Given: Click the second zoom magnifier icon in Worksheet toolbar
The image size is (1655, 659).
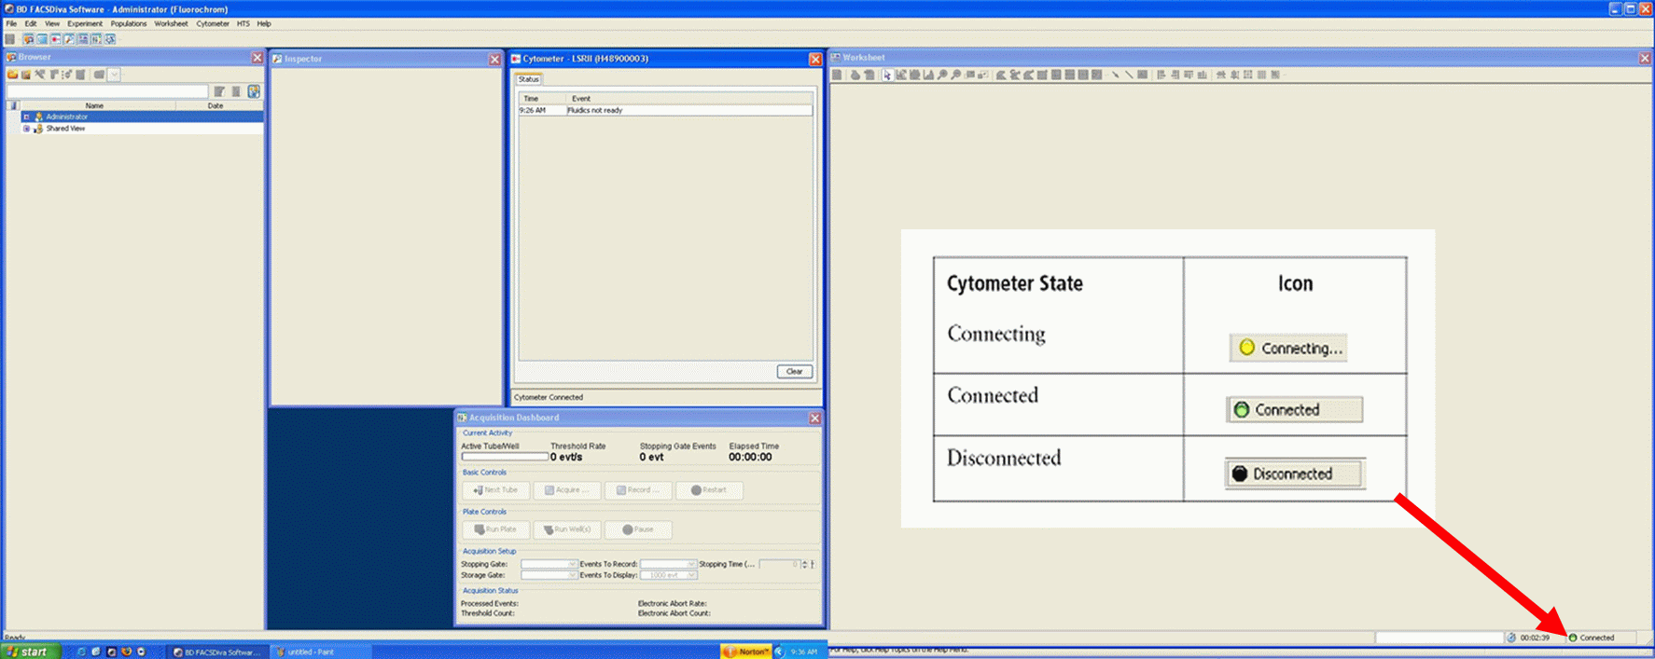Looking at the screenshot, I should pyautogui.click(x=955, y=75).
